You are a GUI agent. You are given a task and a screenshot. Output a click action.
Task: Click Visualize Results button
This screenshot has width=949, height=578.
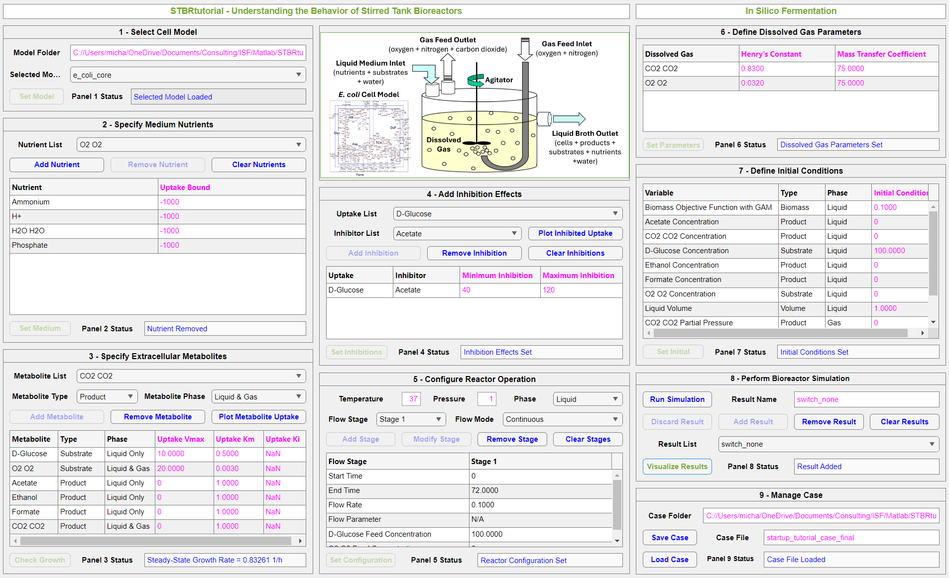(x=677, y=467)
